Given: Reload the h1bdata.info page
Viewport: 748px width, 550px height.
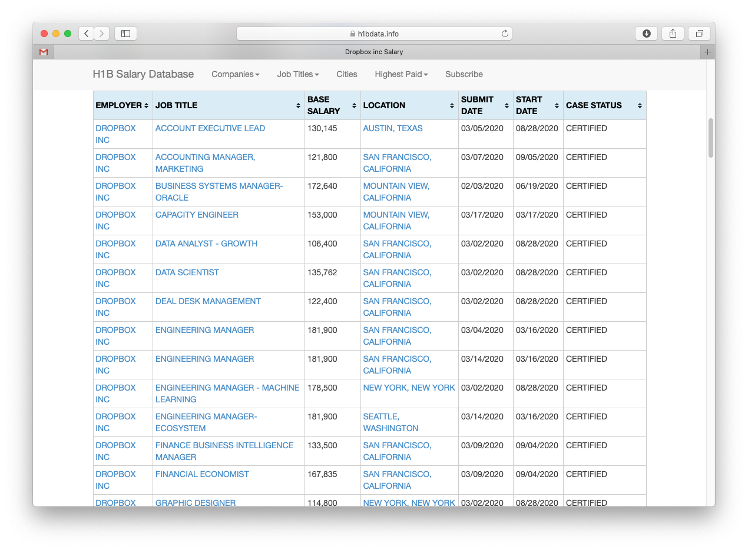Looking at the screenshot, I should click(505, 34).
